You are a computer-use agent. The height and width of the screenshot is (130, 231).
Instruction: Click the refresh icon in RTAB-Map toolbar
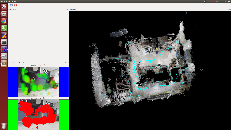coord(11,5)
